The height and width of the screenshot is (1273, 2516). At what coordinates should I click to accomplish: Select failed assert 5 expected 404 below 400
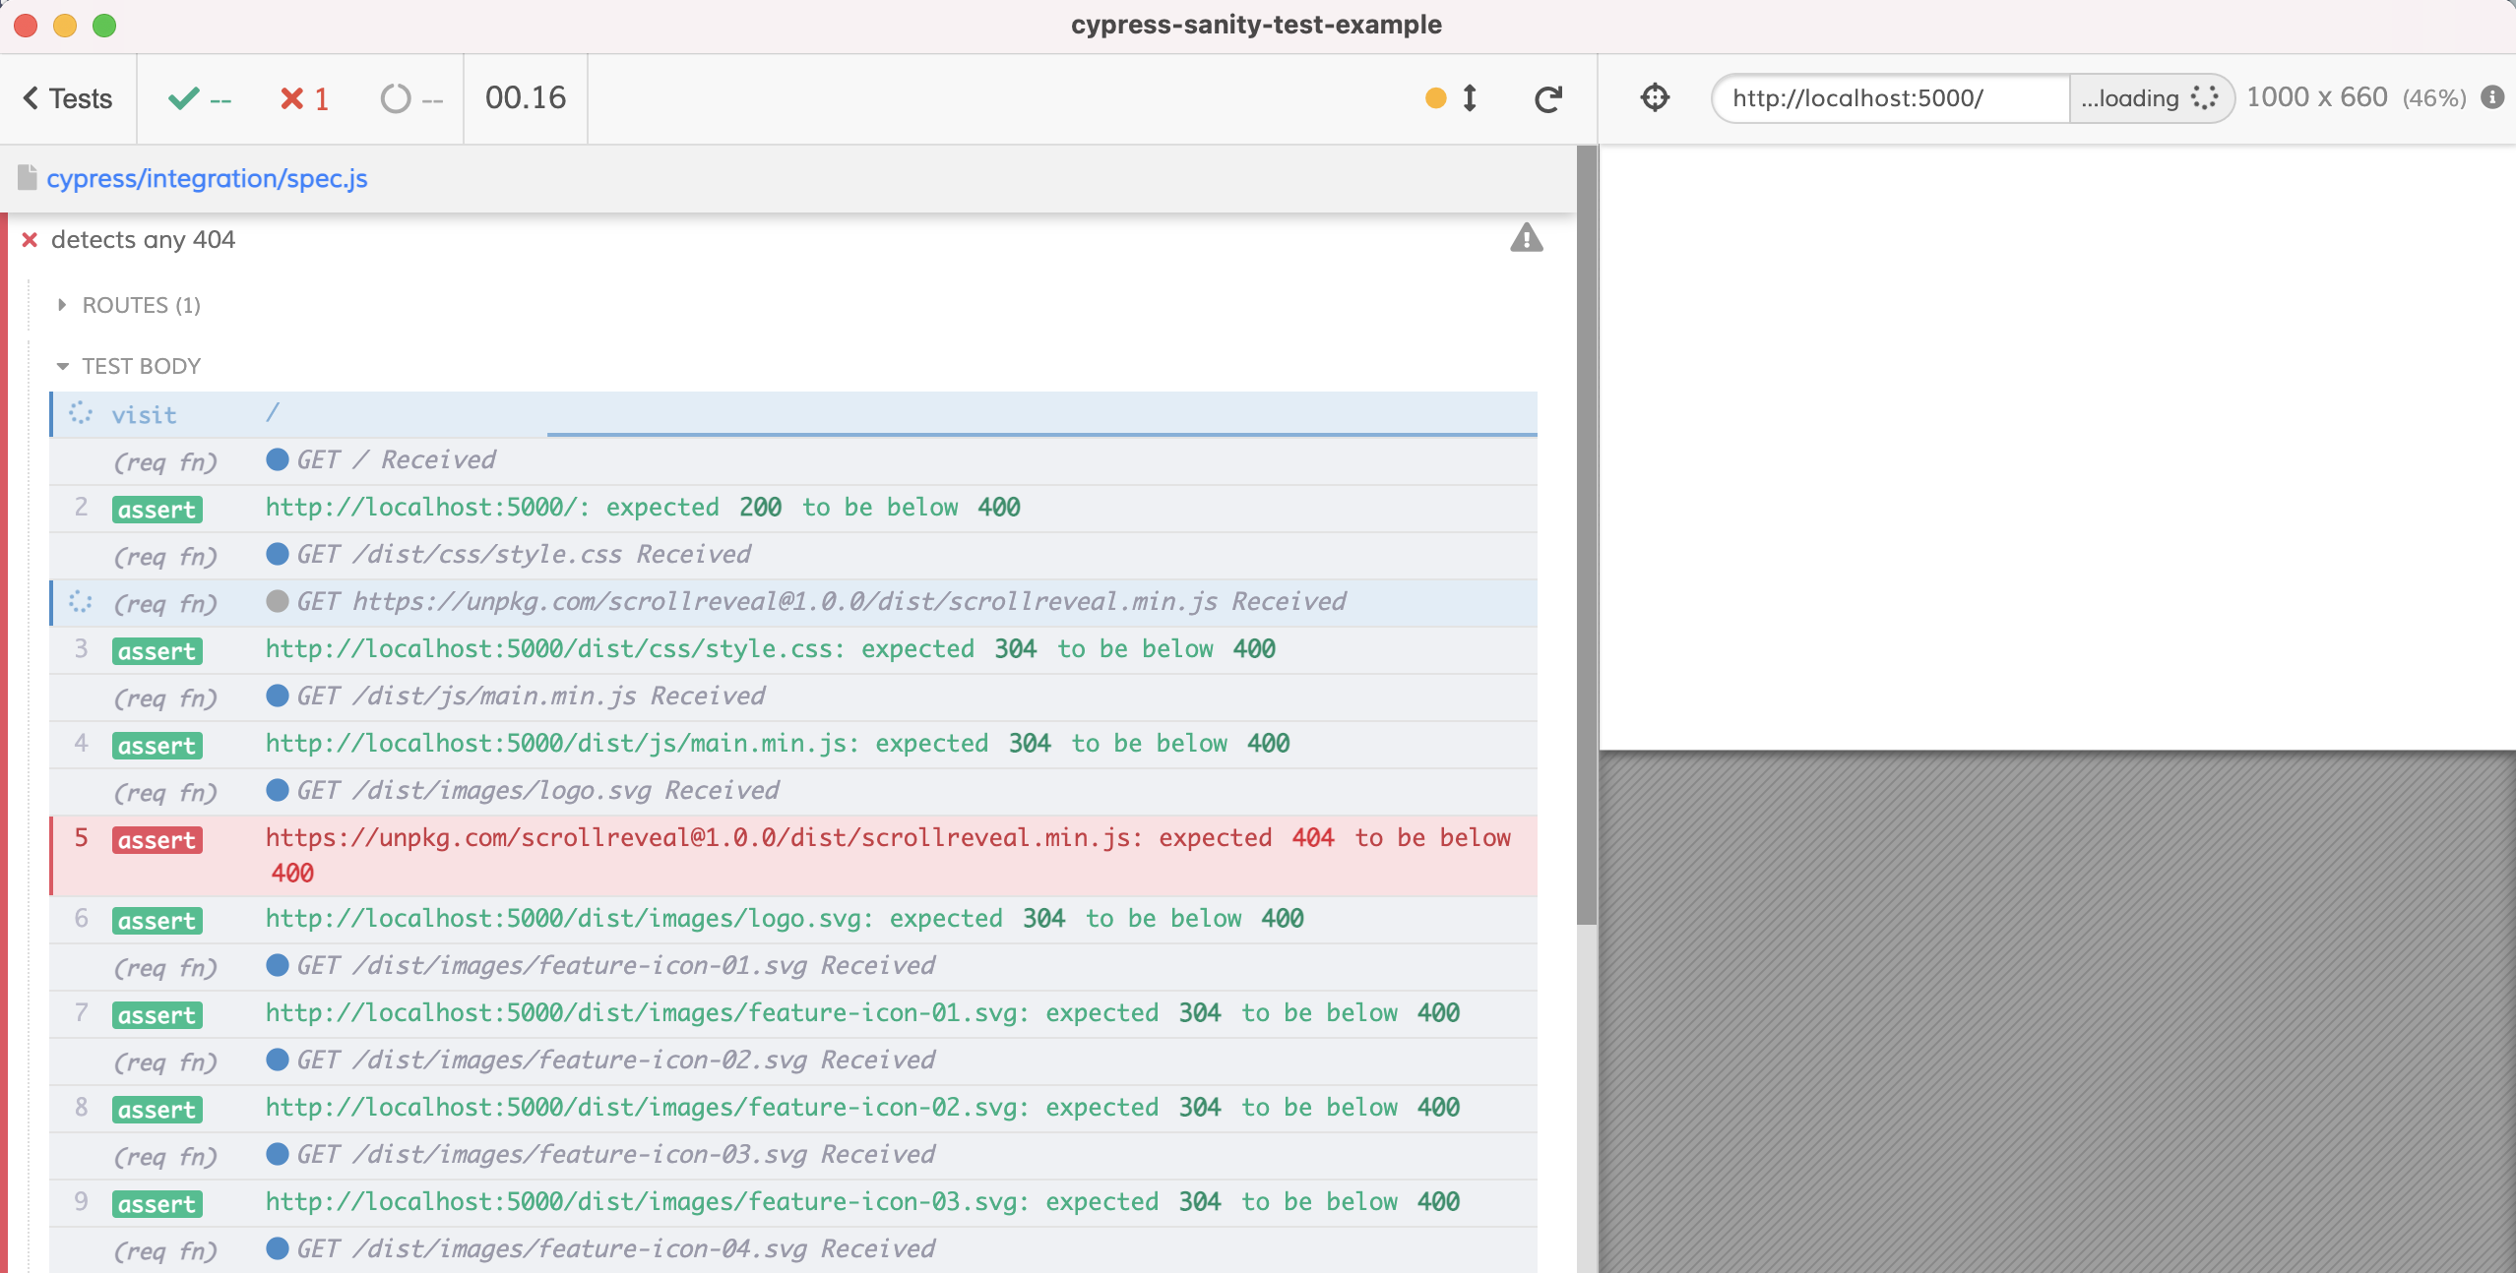(793, 855)
